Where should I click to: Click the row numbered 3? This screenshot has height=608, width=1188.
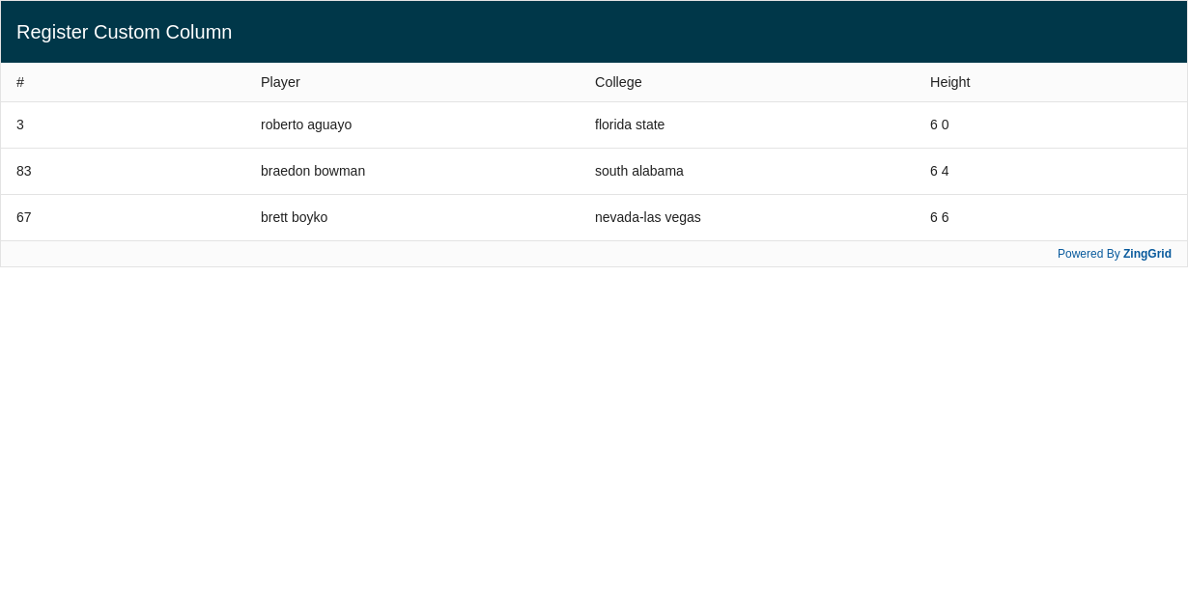pyautogui.click(x=20, y=124)
